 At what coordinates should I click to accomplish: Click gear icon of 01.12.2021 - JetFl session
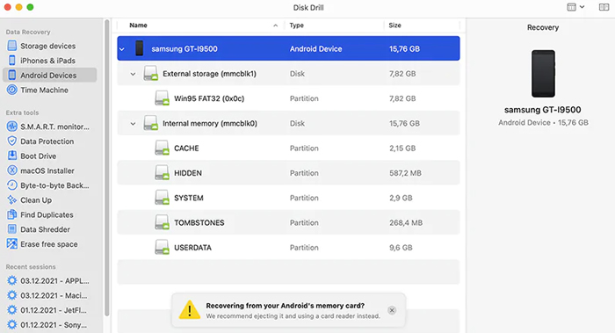click(x=12, y=310)
